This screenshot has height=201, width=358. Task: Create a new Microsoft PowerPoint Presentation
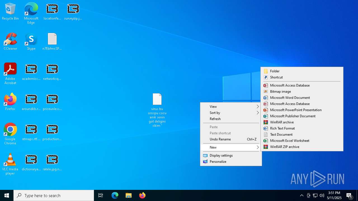click(x=302, y=110)
